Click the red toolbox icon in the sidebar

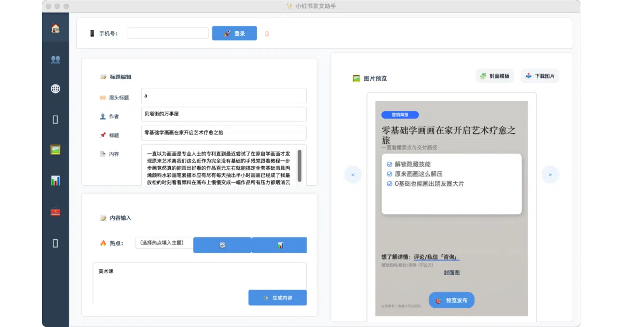56,212
